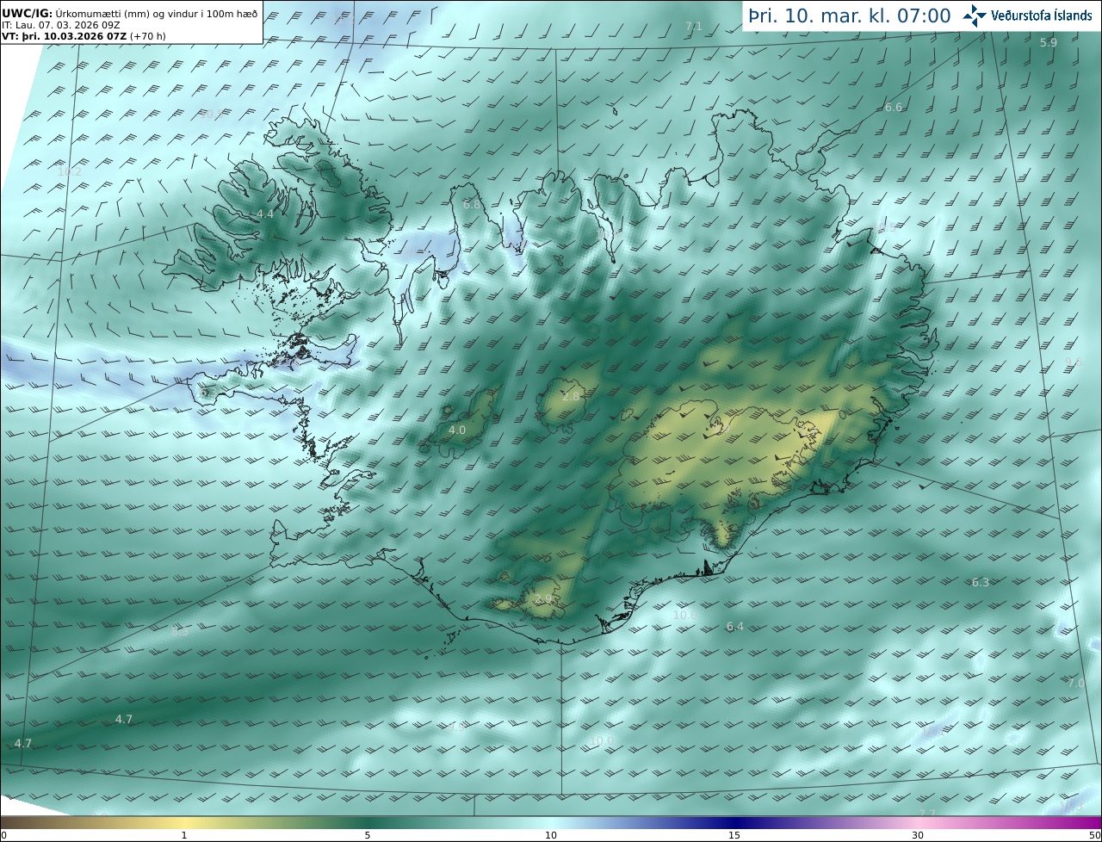Click the 5.9 value label
1102x842 pixels.
(1048, 42)
